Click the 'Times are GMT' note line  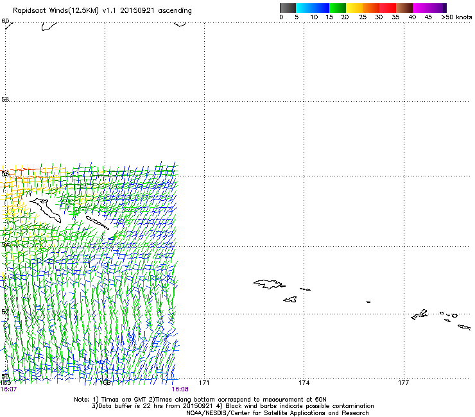click(x=200, y=400)
